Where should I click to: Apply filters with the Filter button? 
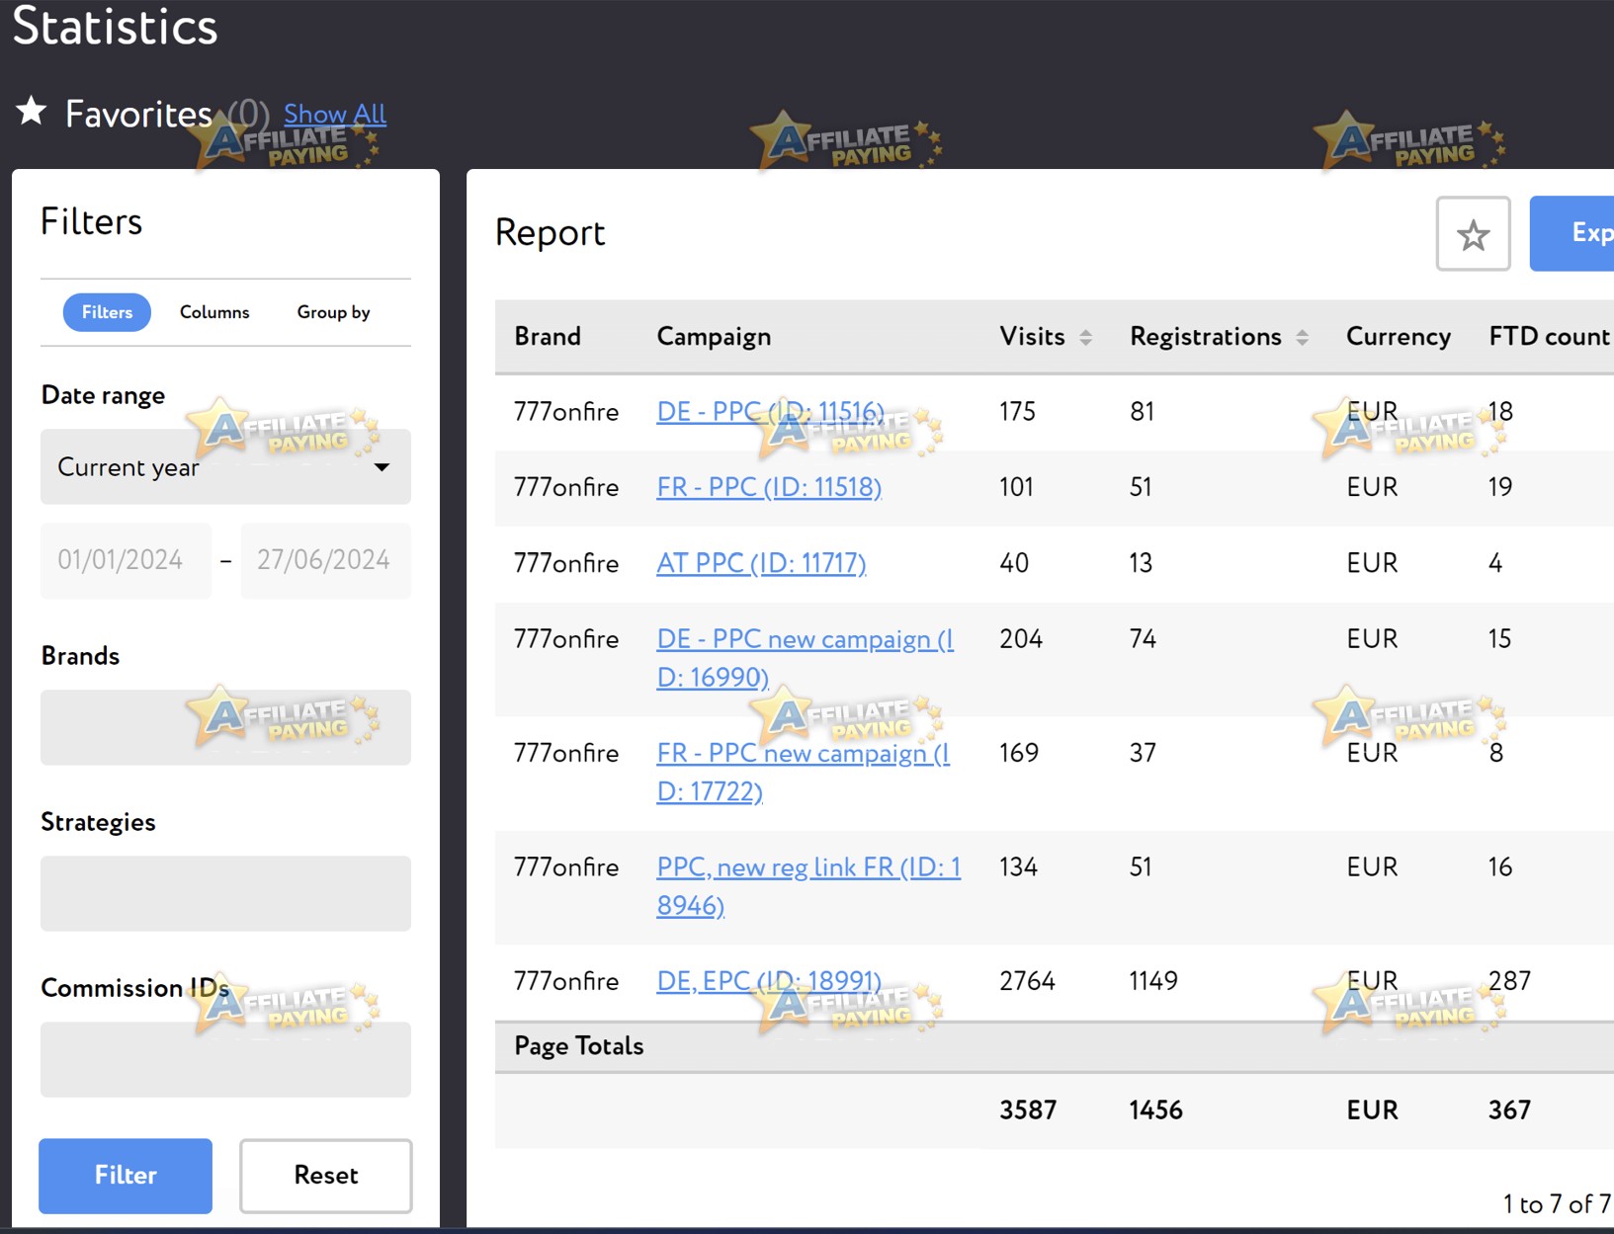[126, 1175]
